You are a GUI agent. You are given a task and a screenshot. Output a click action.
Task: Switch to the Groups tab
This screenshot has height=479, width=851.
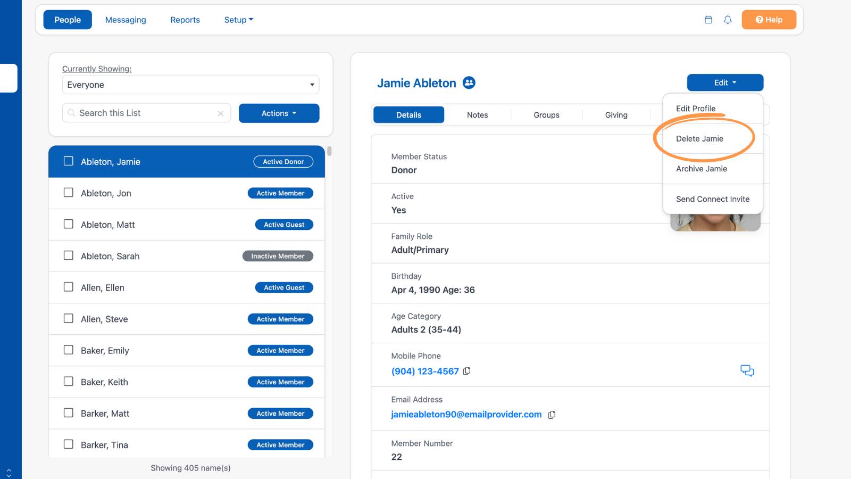547,115
